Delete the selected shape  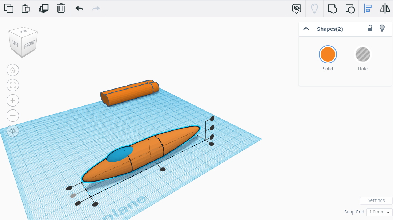[x=61, y=8]
